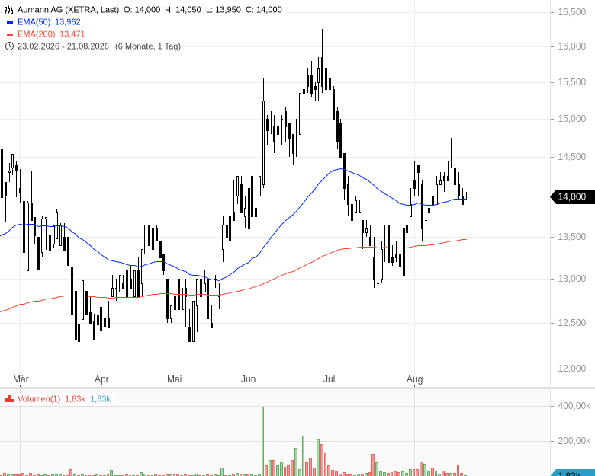The width and height of the screenshot is (595, 476).
Task: Click the Apr month label on time axis
Action: tap(101, 379)
